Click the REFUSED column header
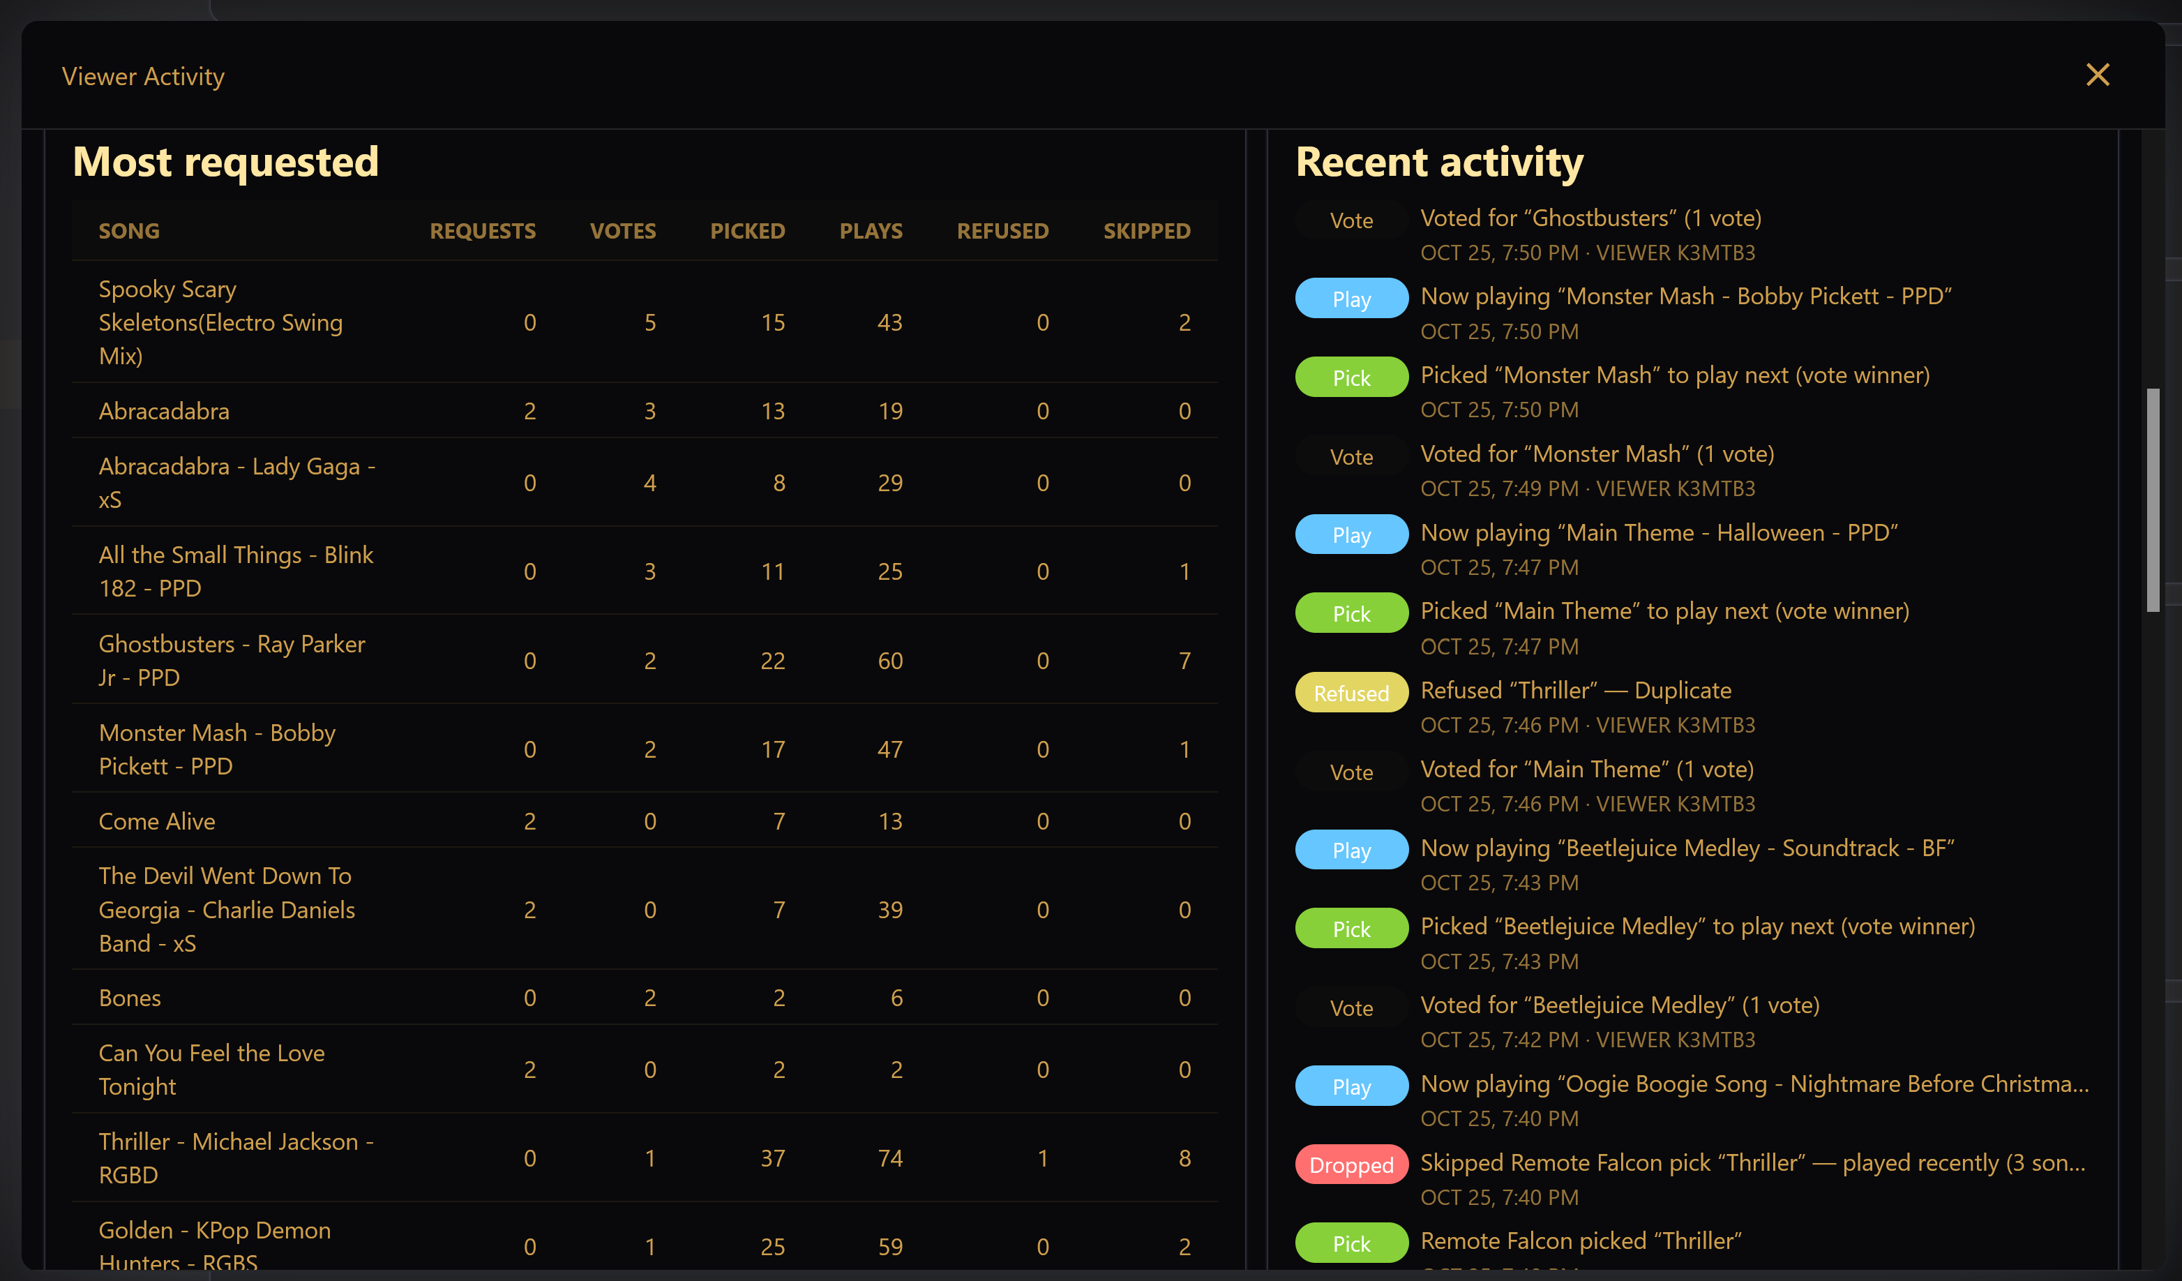 click(x=1002, y=231)
